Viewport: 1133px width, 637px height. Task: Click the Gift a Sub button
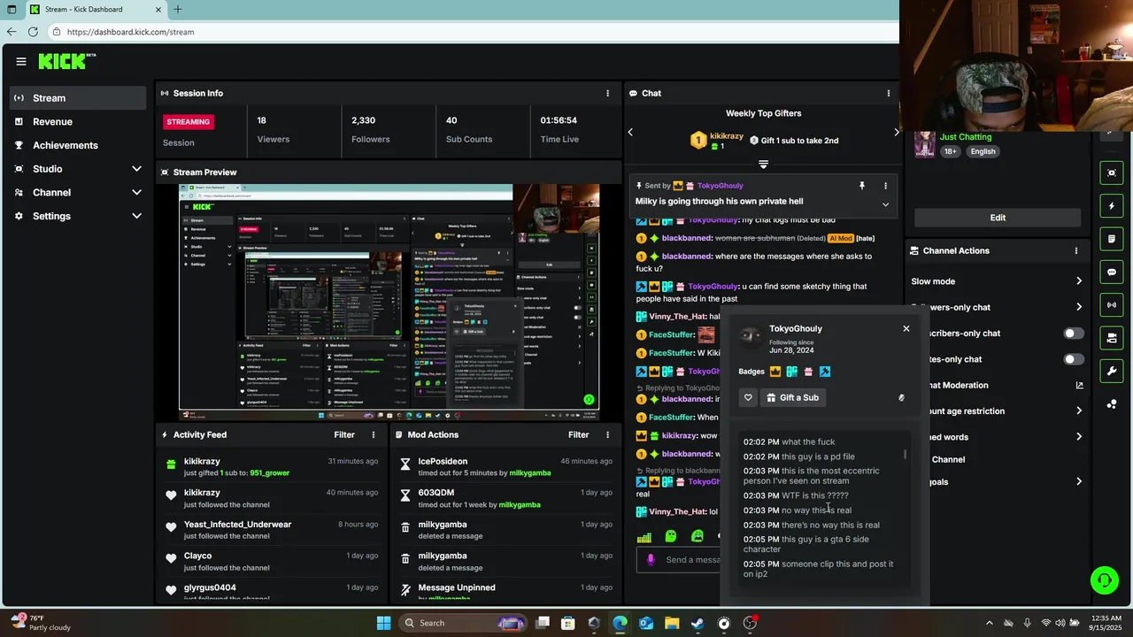pyautogui.click(x=792, y=397)
